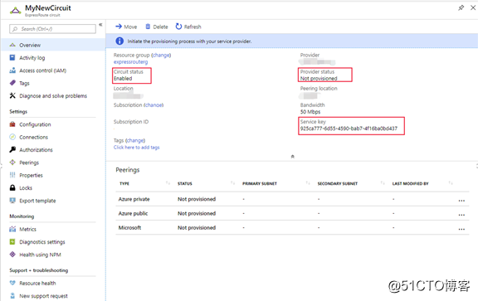The height and width of the screenshot is (301, 478).
Task: Click the info icon in the notification banner
Action: (119, 41)
